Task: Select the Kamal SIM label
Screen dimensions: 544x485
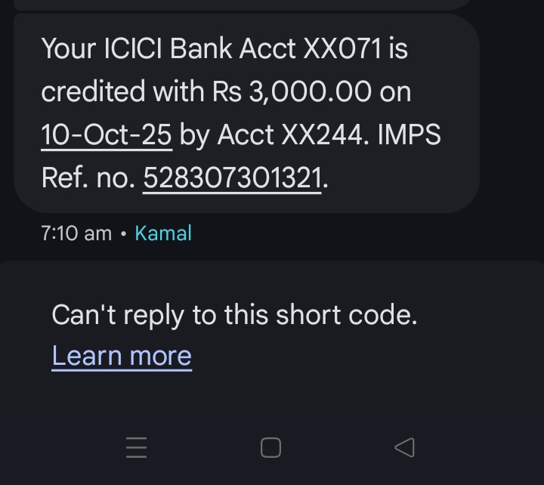Action: coord(163,233)
